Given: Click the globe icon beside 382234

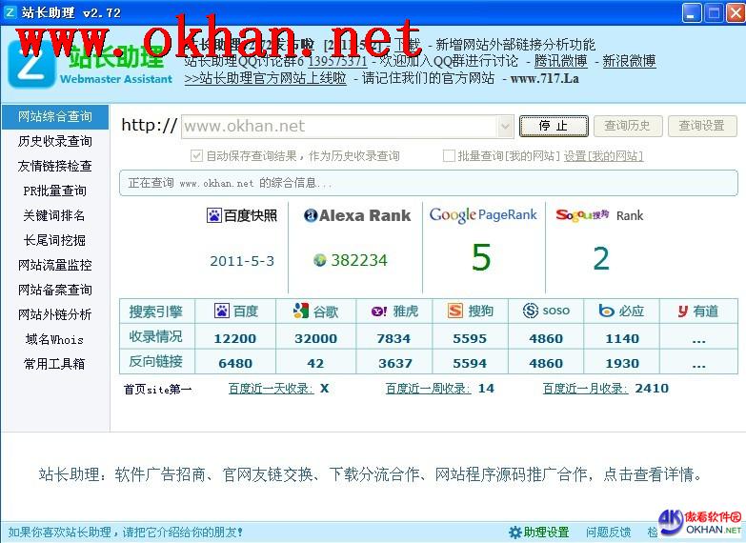Looking at the screenshot, I should 320,260.
